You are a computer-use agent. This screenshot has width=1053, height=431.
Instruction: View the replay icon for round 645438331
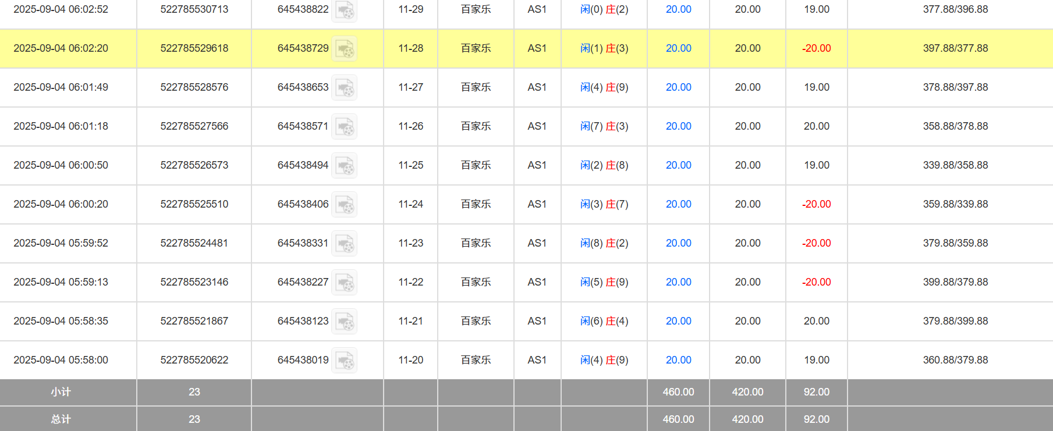coord(344,244)
